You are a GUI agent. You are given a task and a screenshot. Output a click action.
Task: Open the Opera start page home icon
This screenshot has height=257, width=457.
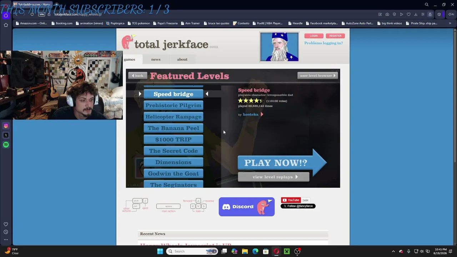click(6, 15)
